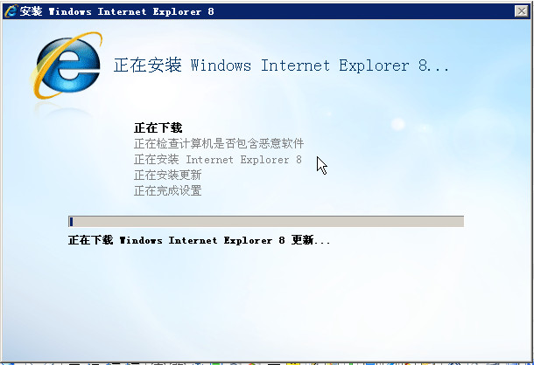Click the glowing light spot in background

[x=397, y=124]
